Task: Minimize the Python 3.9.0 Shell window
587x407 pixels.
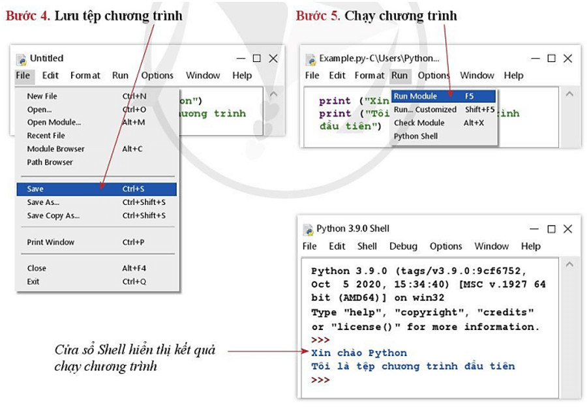Action: 534,229
